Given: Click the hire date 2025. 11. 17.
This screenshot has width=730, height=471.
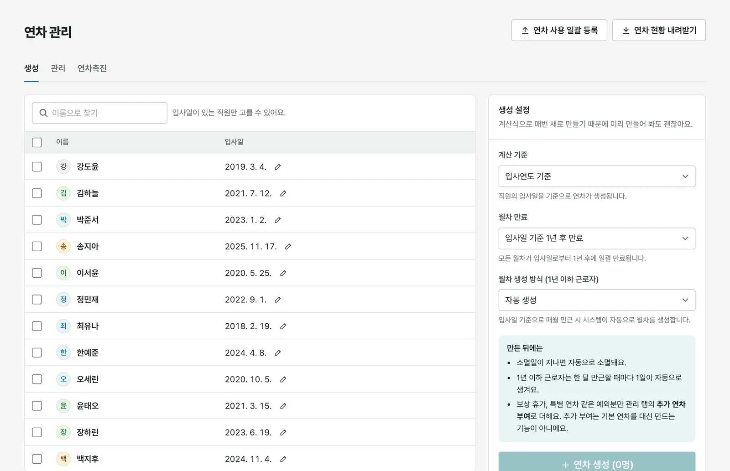Looking at the screenshot, I should 251,247.
